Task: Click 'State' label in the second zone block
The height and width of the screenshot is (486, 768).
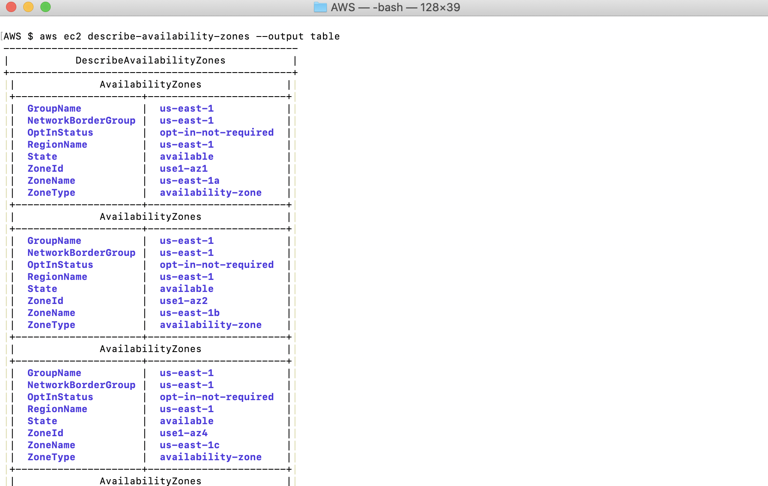Action: coord(42,289)
